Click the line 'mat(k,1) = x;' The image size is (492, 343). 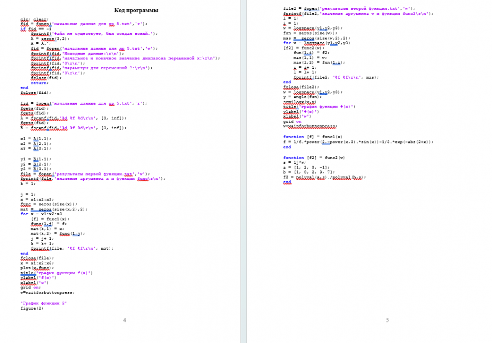pos(47,229)
